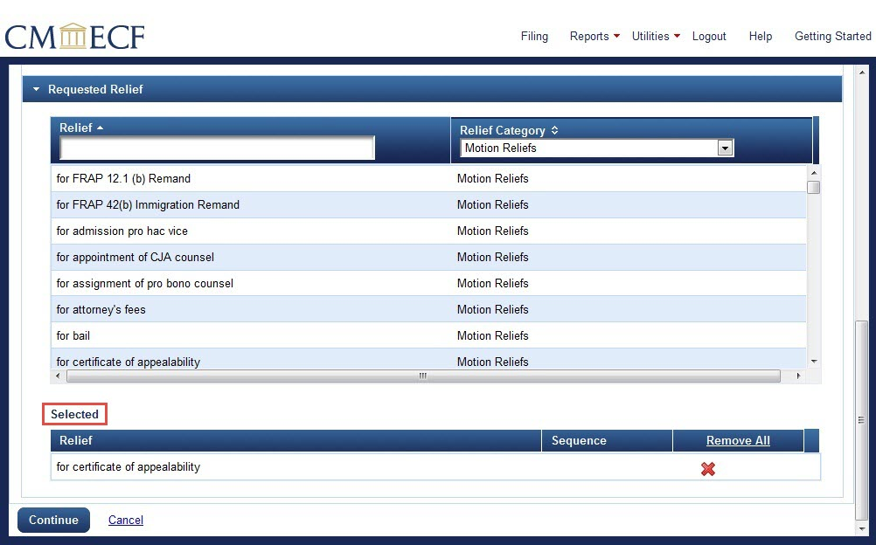Open Getting Started
This screenshot has height=545, width=876.
[x=832, y=37]
